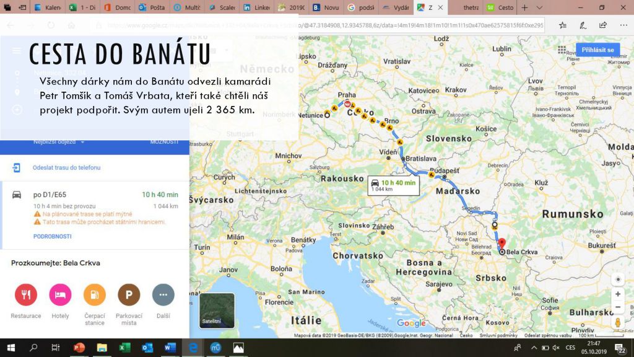Switch to the Pošta browser tab
Viewport: 634px width, 357px height.
(x=152, y=7)
